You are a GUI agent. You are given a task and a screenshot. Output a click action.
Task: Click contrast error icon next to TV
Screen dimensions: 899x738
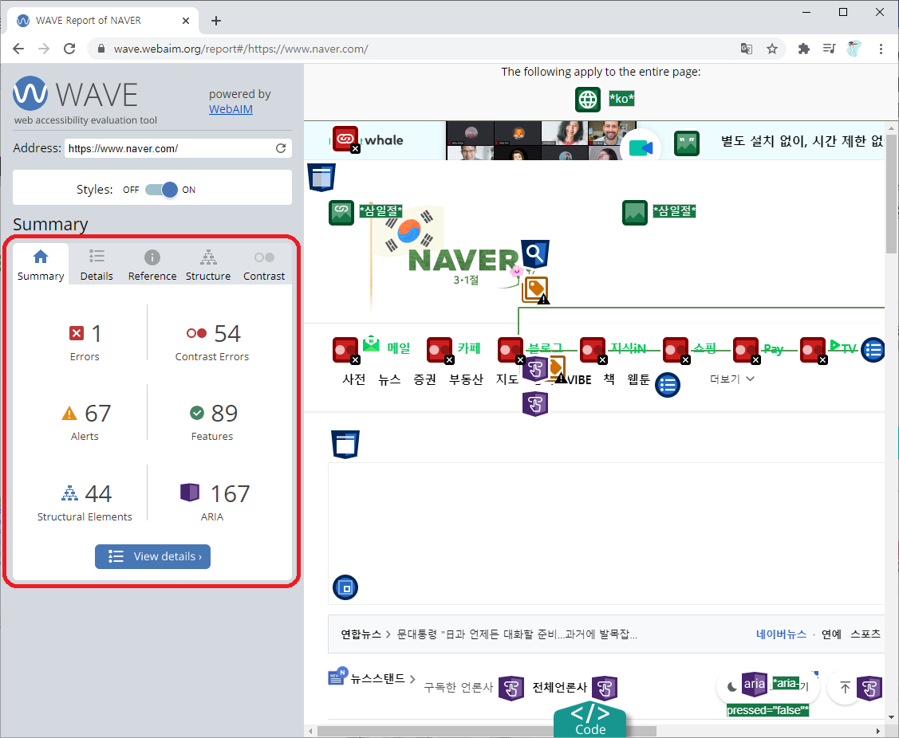[x=814, y=350]
